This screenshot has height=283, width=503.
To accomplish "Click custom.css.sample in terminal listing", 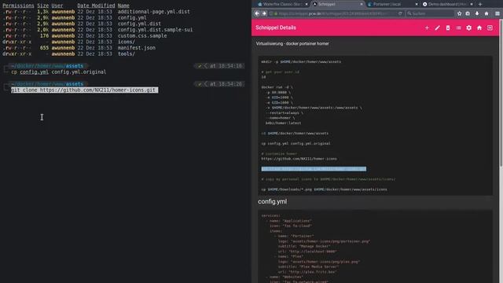I will click(142, 36).
